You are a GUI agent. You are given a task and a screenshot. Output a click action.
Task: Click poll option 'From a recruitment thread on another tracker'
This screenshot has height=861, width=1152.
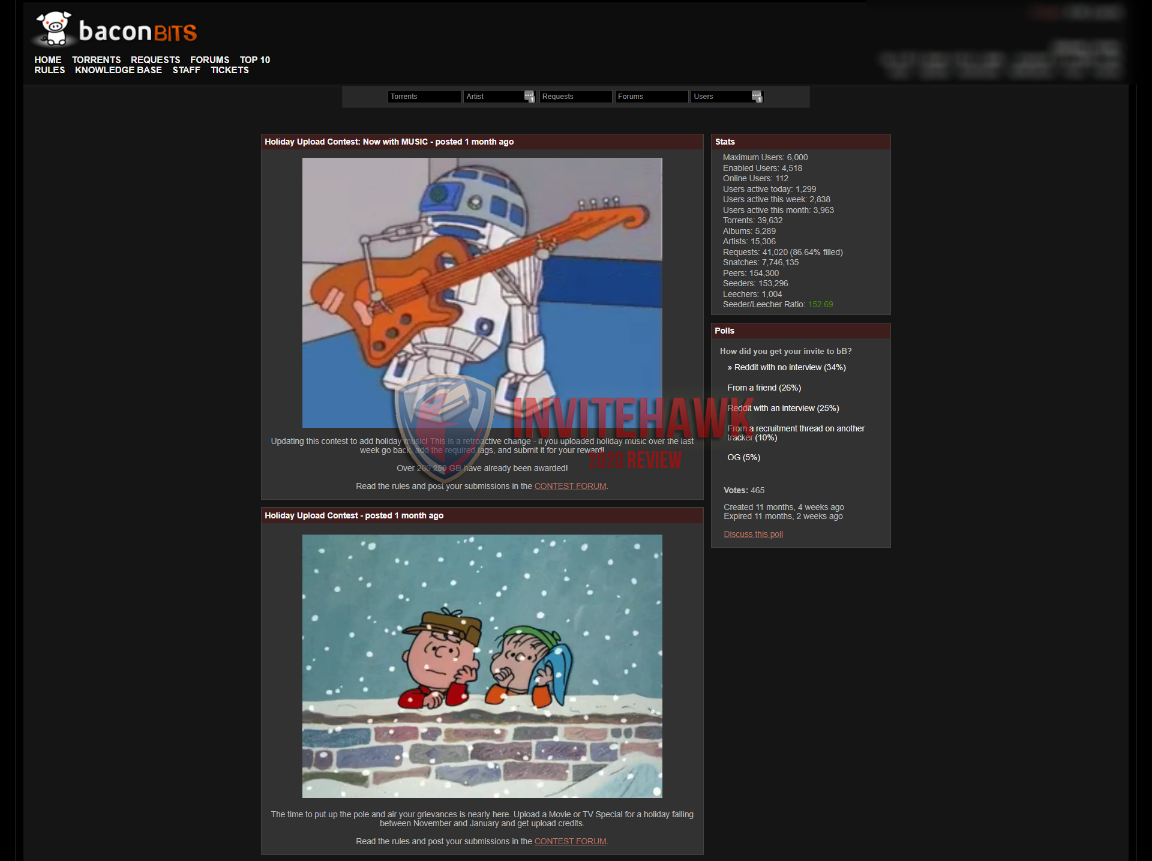(x=796, y=433)
